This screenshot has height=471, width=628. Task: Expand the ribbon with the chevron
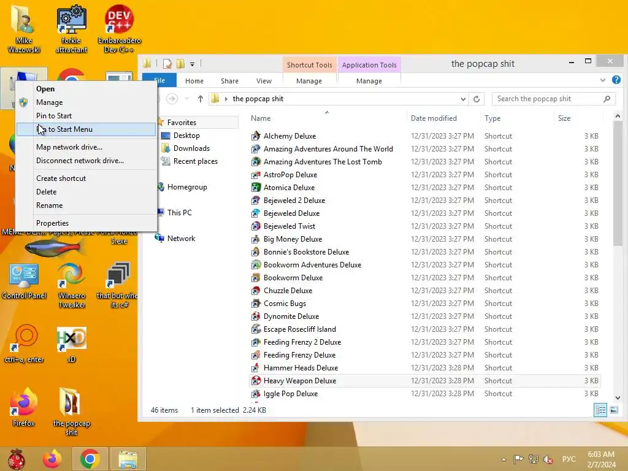point(602,80)
